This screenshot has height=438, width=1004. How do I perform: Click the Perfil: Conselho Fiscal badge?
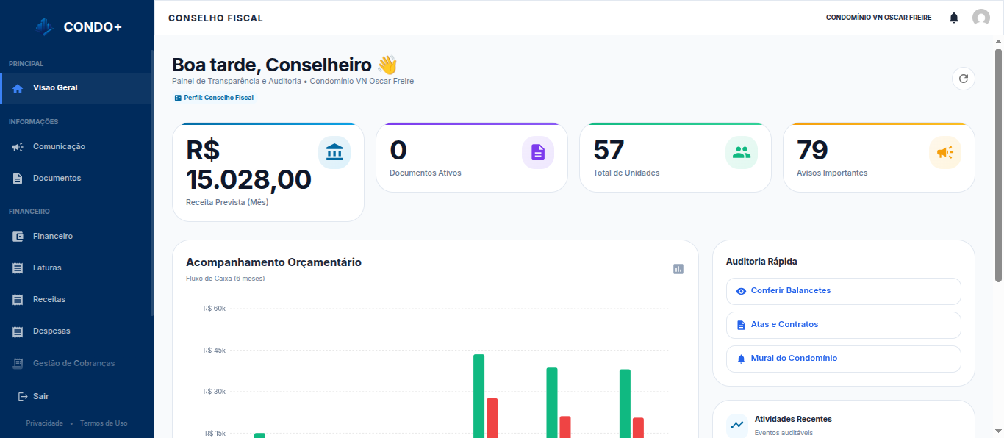pyautogui.click(x=214, y=98)
